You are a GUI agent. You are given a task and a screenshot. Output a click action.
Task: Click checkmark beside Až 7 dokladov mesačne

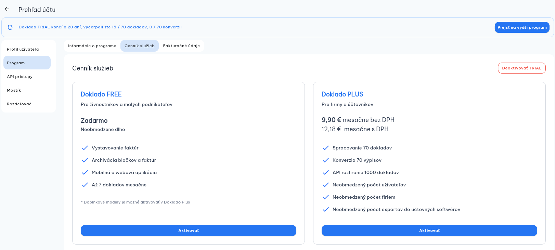point(85,185)
